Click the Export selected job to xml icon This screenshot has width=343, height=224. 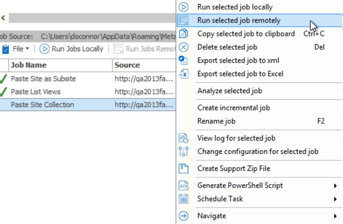coord(183,61)
